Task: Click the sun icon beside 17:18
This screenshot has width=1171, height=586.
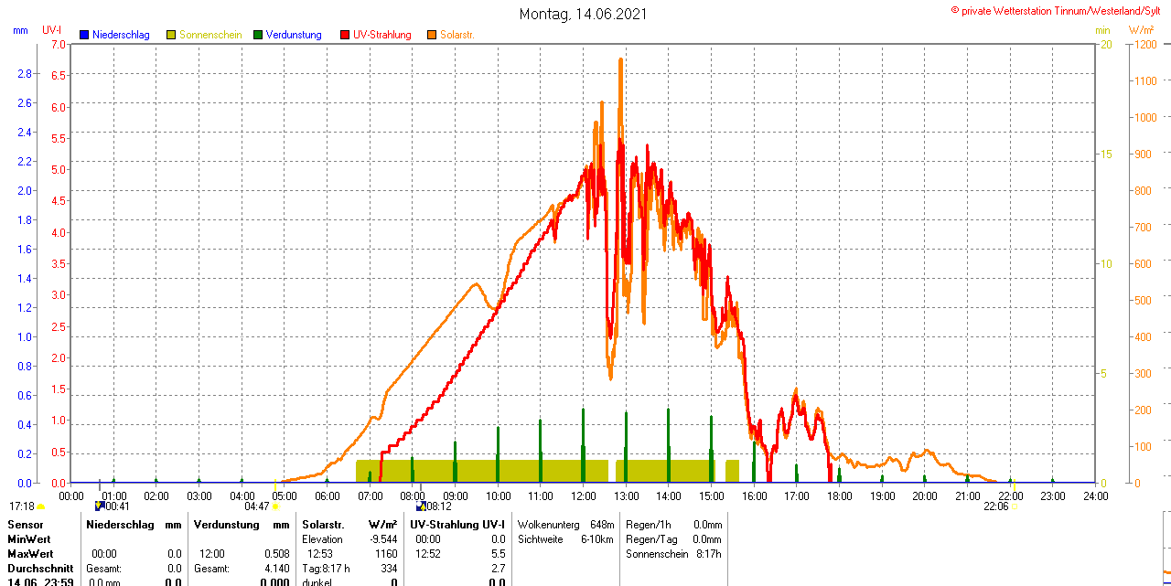Action: pos(41,506)
